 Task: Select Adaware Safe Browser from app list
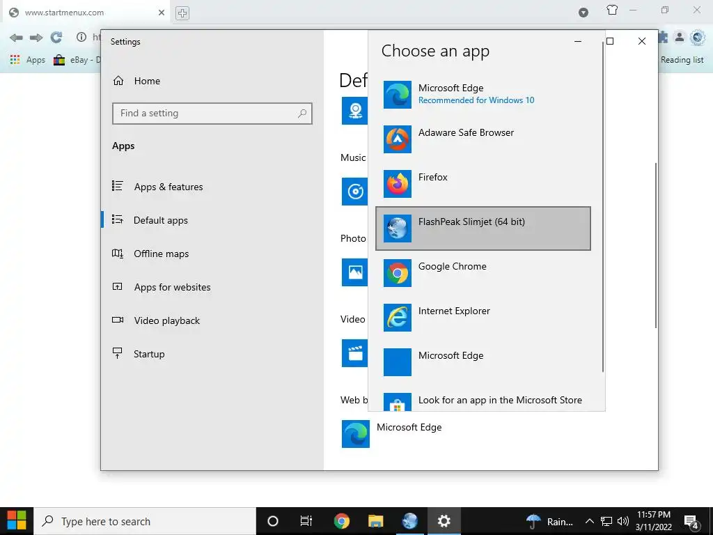pyautogui.click(x=483, y=139)
